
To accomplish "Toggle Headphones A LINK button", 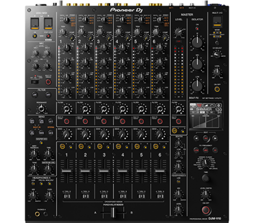I will 33,184.
